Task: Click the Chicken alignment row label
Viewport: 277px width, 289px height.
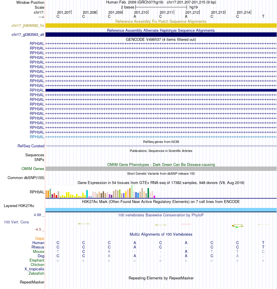Action: tap(37, 265)
